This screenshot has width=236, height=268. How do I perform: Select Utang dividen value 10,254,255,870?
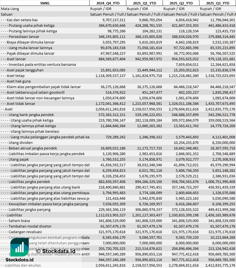186,143
